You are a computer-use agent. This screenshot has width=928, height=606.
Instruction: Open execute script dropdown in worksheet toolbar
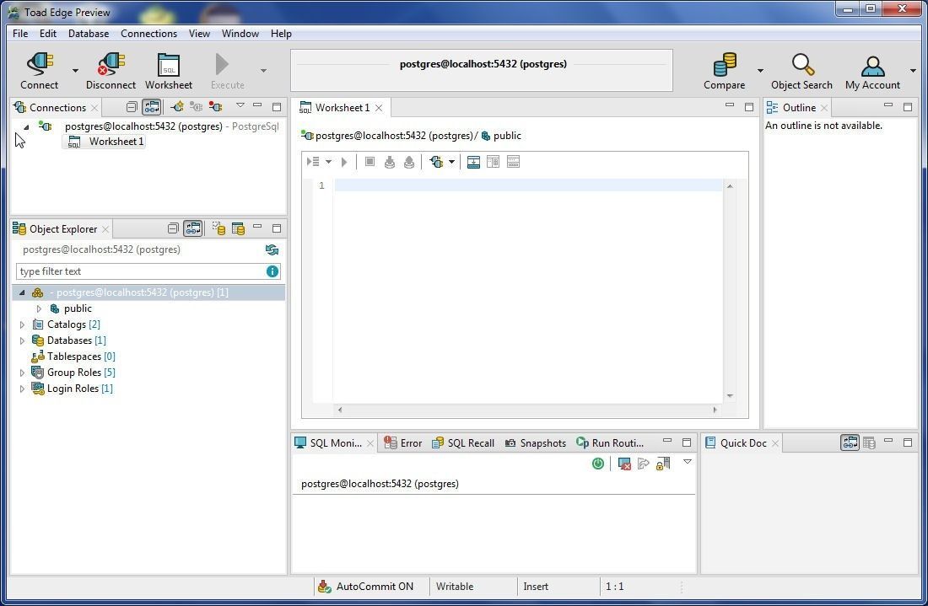(x=328, y=161)
